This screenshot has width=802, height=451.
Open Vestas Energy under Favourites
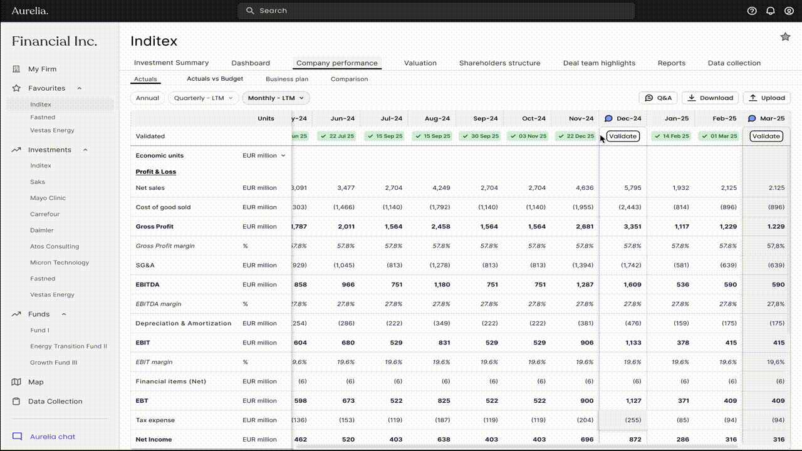point(52,130)
